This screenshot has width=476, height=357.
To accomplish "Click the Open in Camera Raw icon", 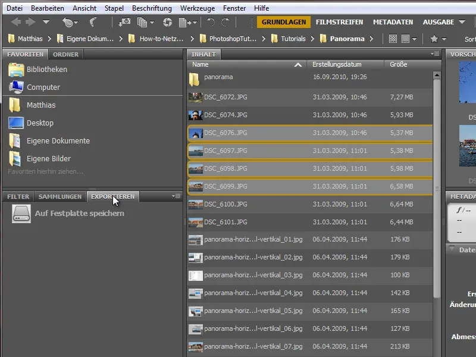I will 167,23.
